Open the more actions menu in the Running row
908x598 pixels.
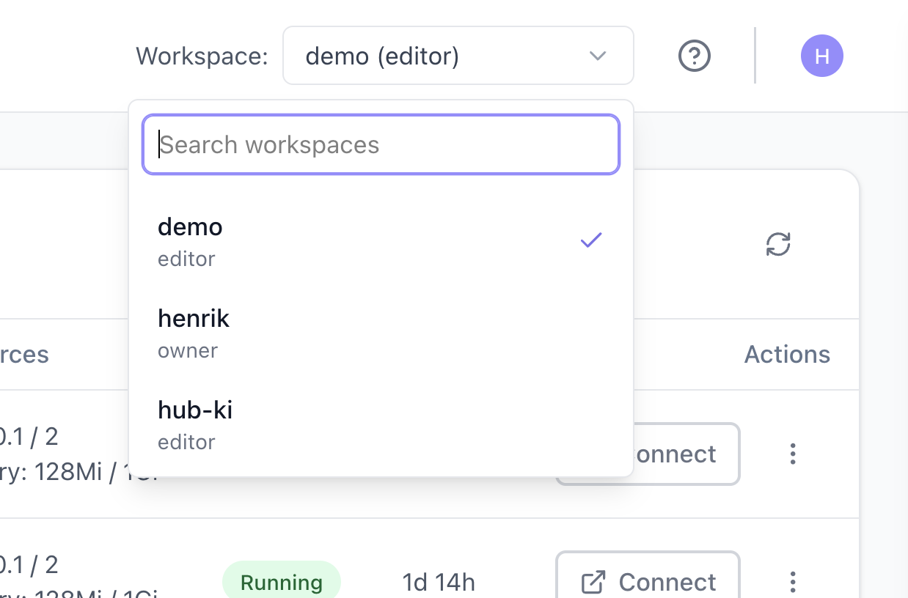coord(792,582)
